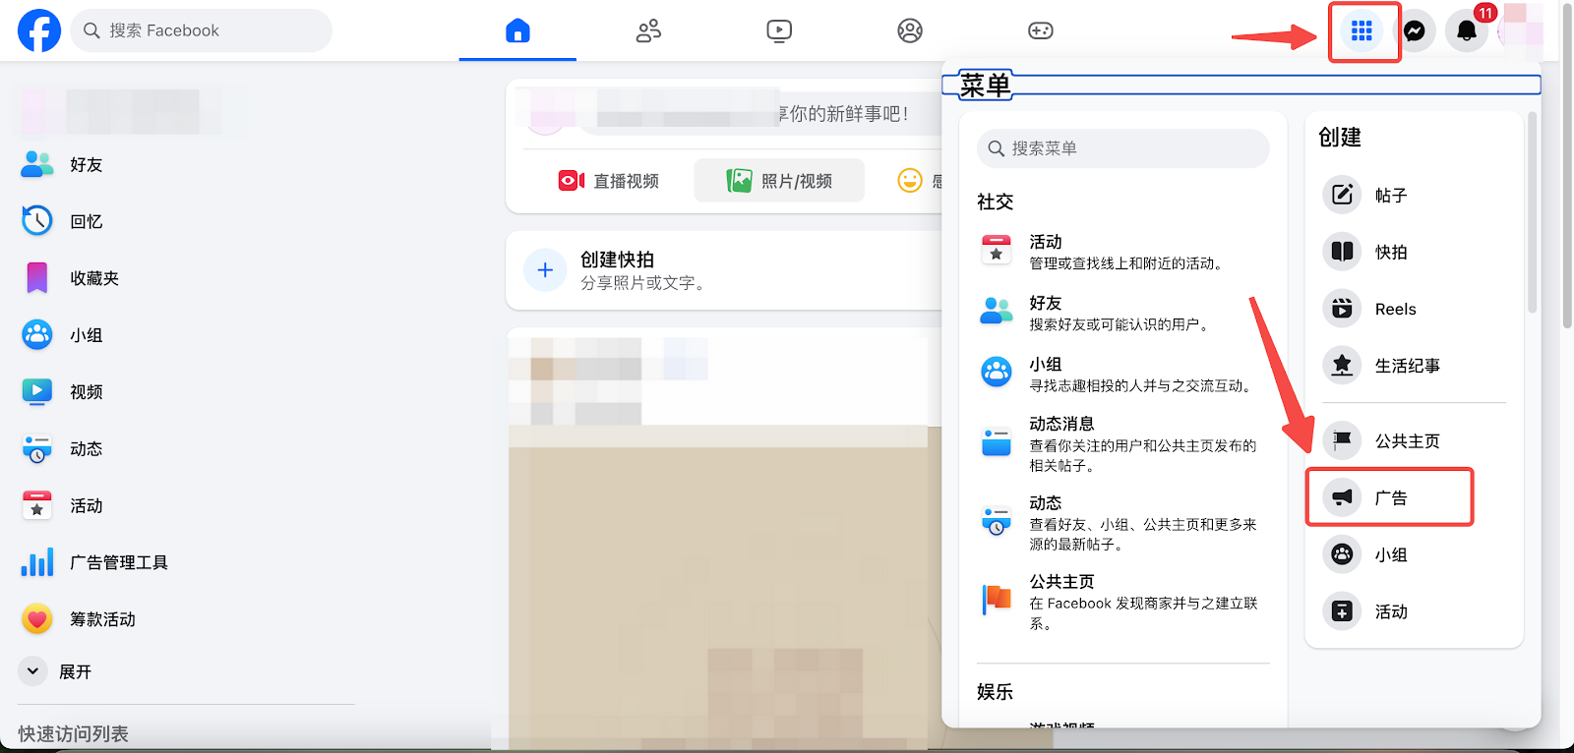This screenshot has height=753, width=1574.
Task: Click the 菜单 panel title
Action: [x=985, y=86]
